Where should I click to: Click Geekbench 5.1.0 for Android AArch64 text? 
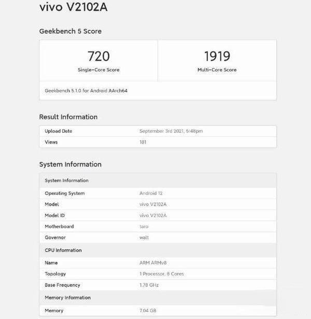click(86, 90)
